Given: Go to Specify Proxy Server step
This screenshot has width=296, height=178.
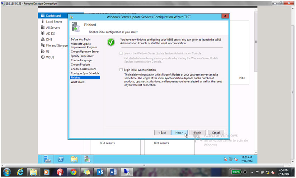Looking at the screenshot, I should [82, 56].
